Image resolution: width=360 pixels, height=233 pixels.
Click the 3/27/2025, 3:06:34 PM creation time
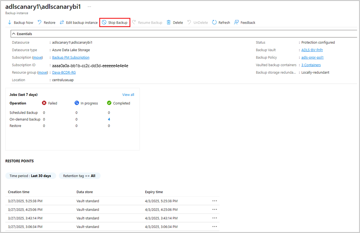tap(25, 227)
